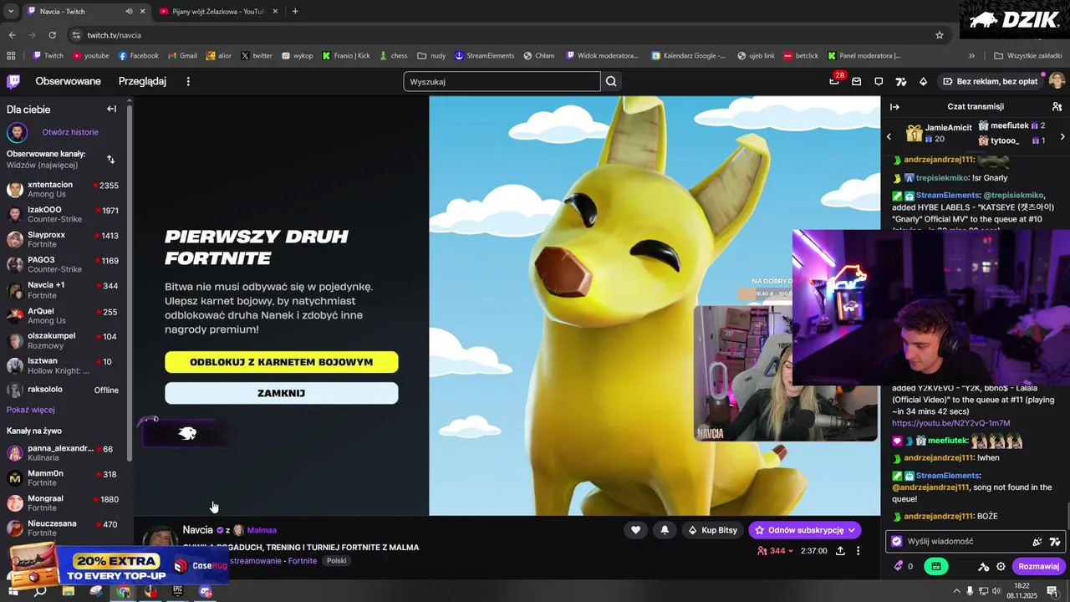
Task: Click the share icon under the stream
Action: pos(839,551)
